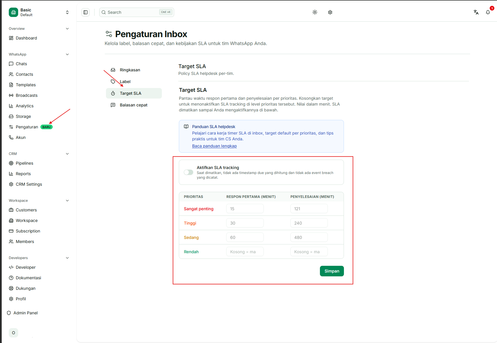Viewport: 497px width, 343px height.
Task: Click the Basic workspace logo icon
Action: (x=13, y=12)
